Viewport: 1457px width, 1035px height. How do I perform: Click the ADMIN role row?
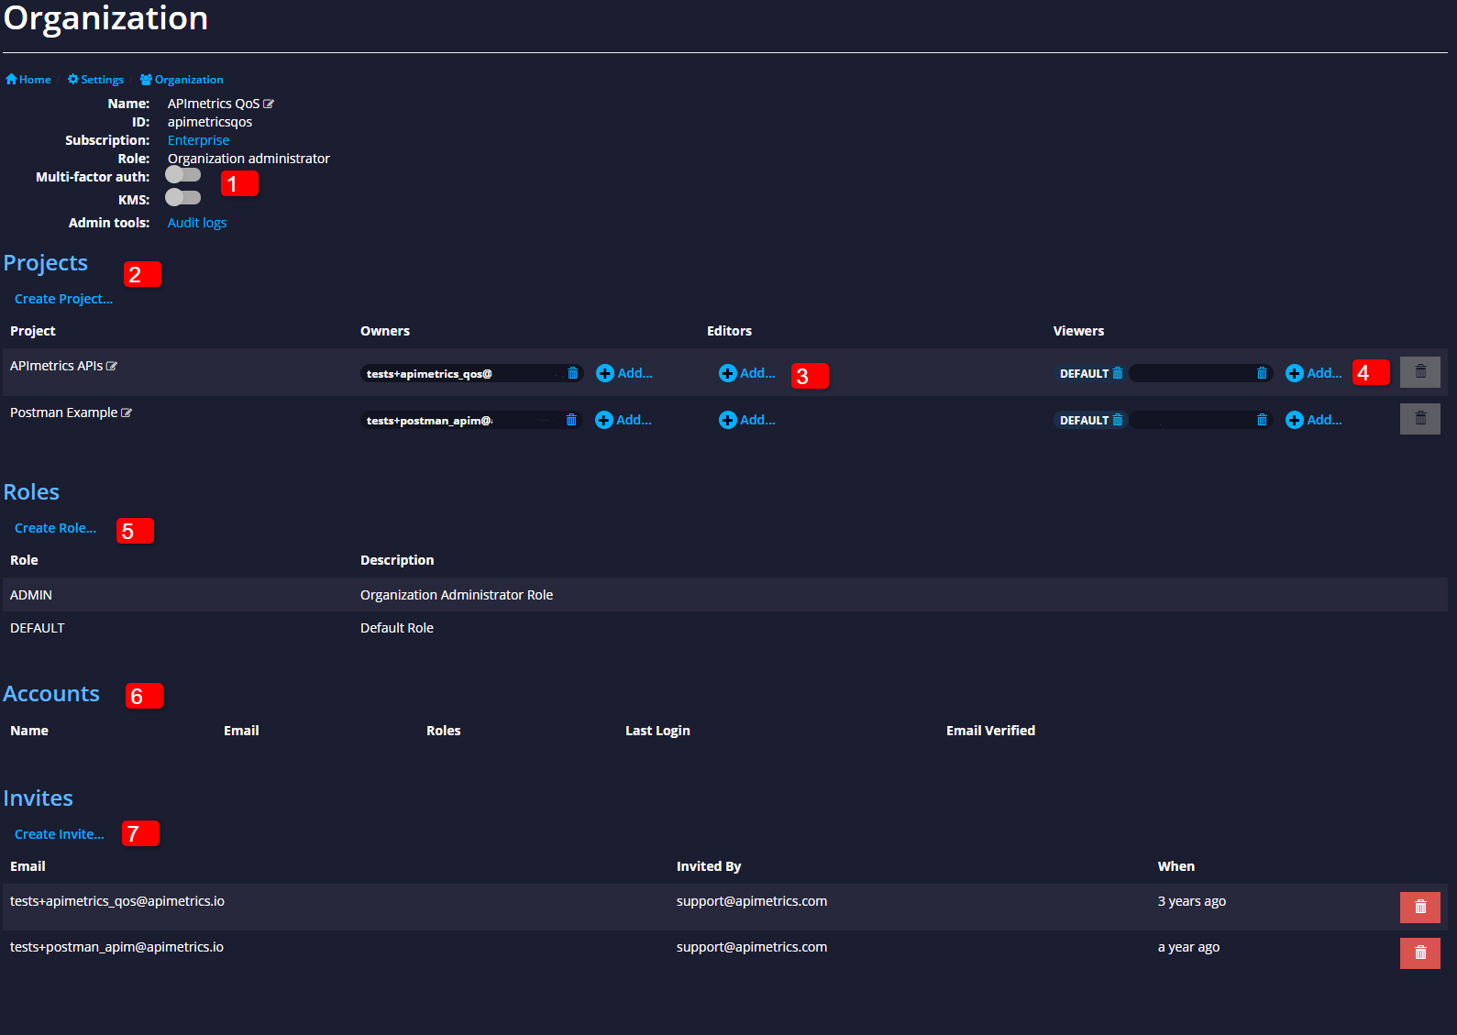coord(725,595)
